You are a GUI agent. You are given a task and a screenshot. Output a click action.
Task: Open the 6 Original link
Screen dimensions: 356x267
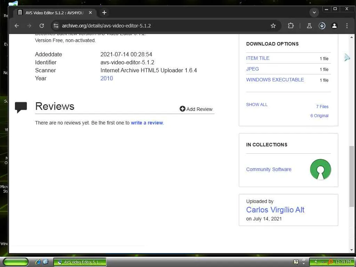[319, 115]
